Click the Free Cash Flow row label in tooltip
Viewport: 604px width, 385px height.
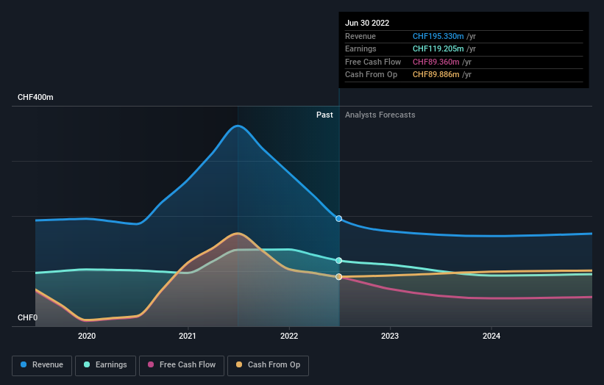(373, 62)
